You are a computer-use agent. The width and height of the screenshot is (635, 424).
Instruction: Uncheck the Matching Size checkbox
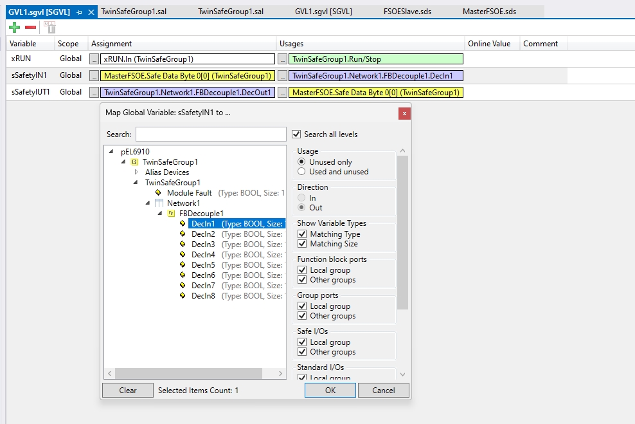(303, 244)
